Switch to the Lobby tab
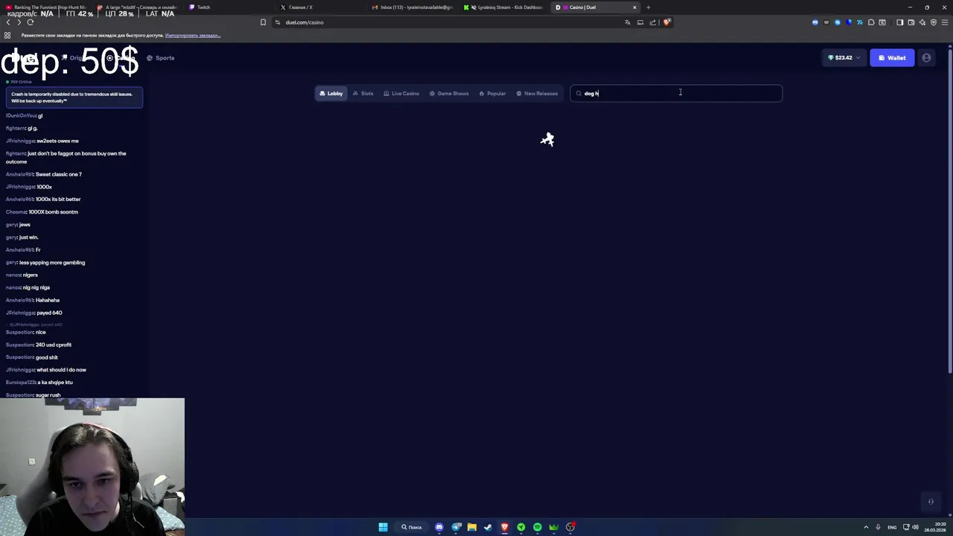Image resolution: width=953 pixels, height=536 pixels. (331, 93)
